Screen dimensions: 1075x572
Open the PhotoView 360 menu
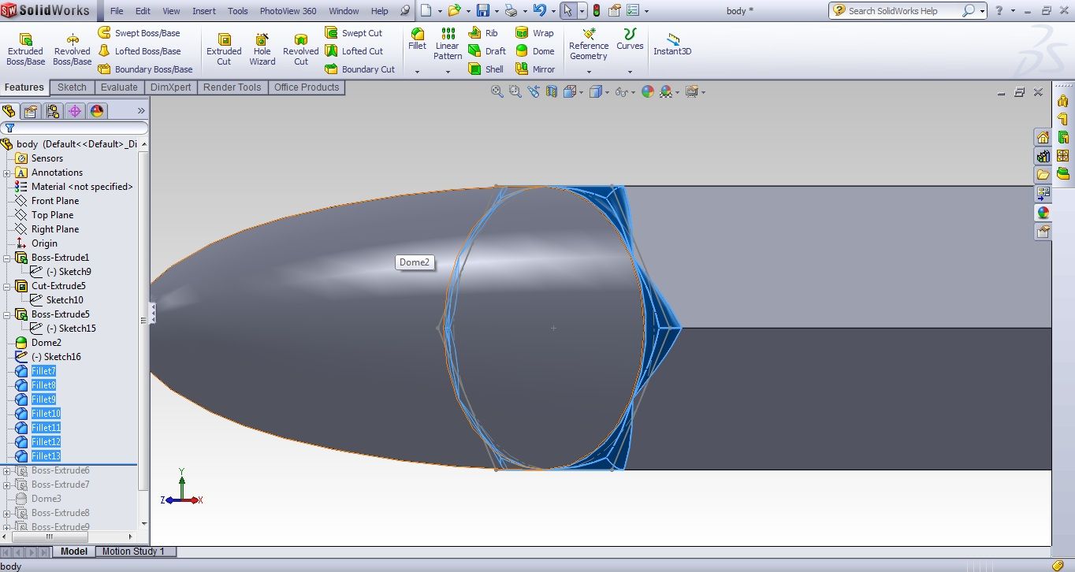click(x=287, y=11)
